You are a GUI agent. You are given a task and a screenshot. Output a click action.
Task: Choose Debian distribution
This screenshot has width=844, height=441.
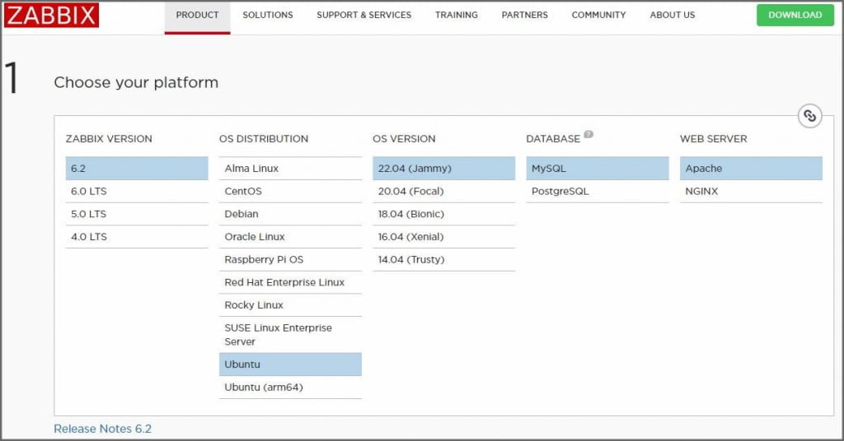[x=290, y=214]
